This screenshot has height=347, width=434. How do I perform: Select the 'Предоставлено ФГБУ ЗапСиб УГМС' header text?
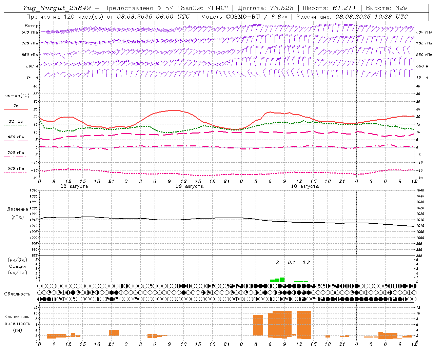pos(166,8)
